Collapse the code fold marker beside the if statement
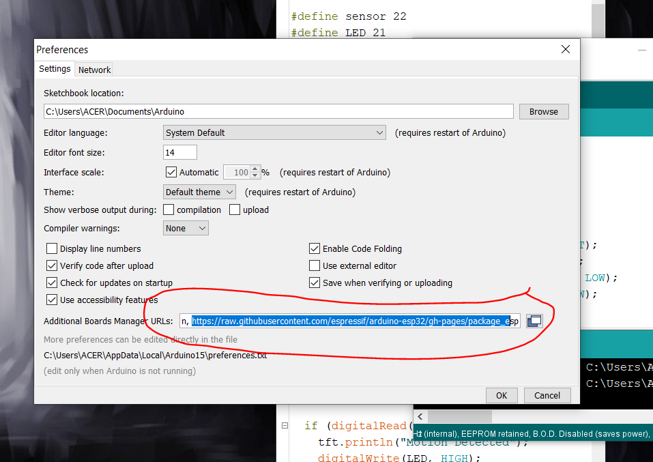 tap(285, 425)
